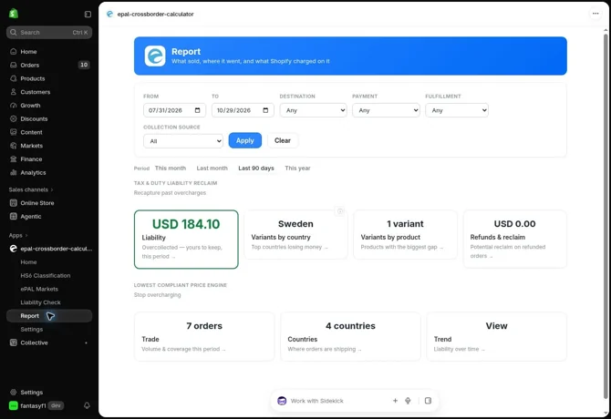Open the 1 variant by product card
Screen dimensions: 611x419
click(x=405, y=235)
